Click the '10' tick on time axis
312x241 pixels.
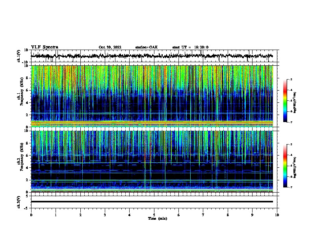(277, 215)
